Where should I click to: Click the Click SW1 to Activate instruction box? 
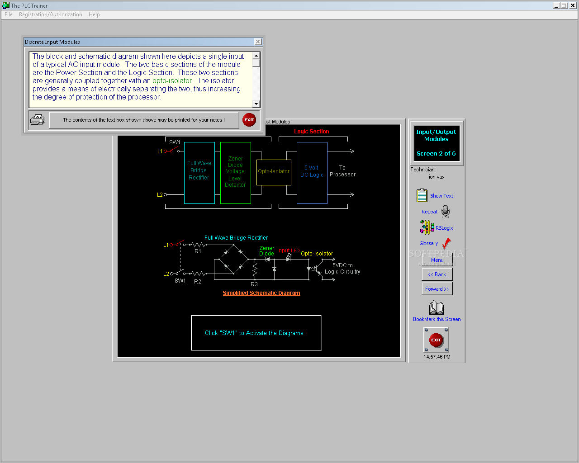256,333
